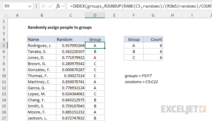Select summary table group C cell
The image size is (212, 121).
tap(134, 58)
